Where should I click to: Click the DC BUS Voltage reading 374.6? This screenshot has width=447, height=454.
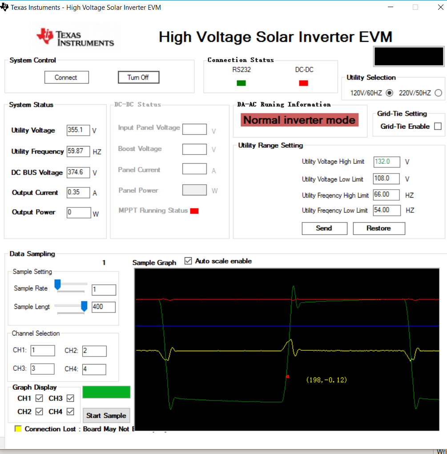[78, 173]
